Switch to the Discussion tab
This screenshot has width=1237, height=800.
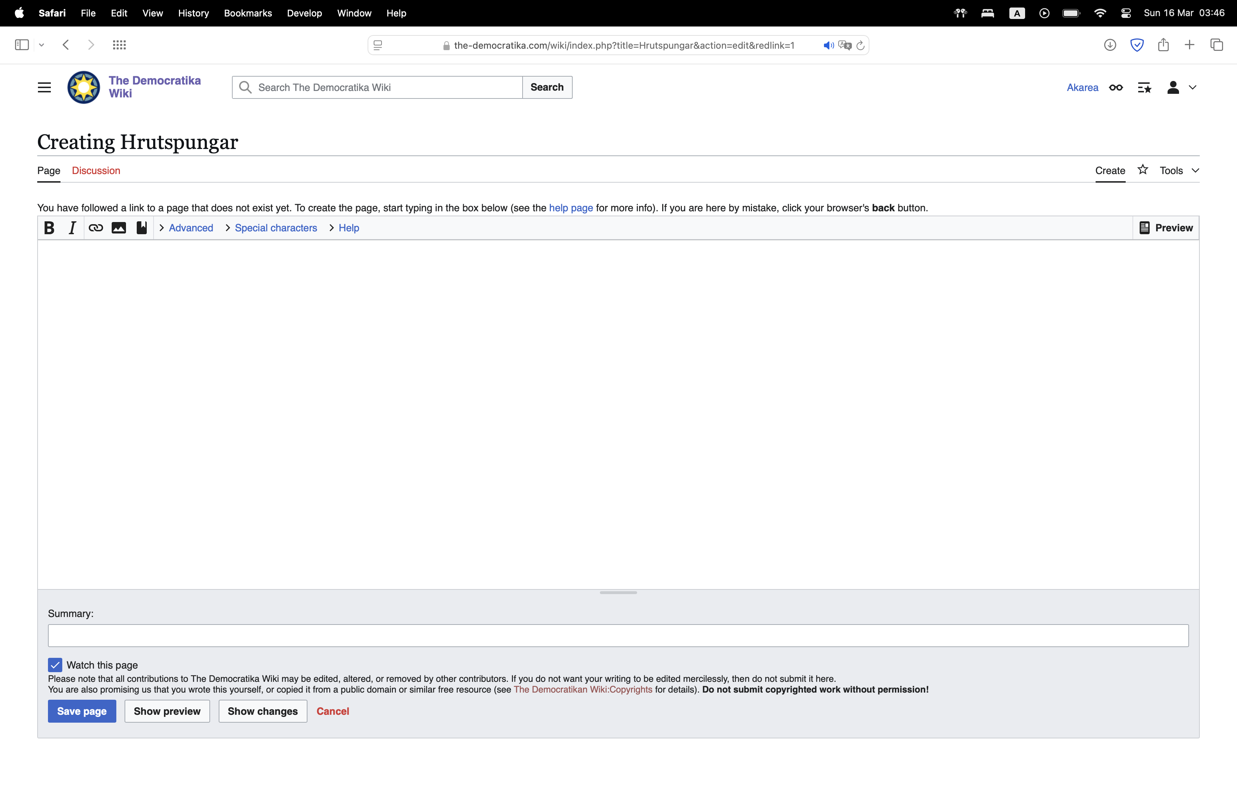[x=96, y=170]
